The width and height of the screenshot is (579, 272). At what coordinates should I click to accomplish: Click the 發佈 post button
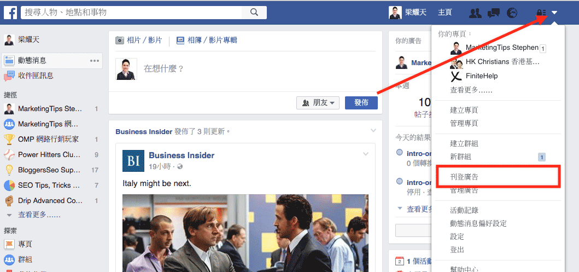[361, 103]
